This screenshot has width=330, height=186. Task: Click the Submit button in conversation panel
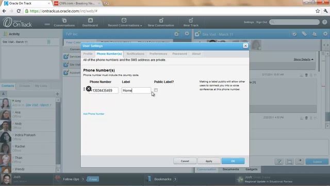point(317,162)
